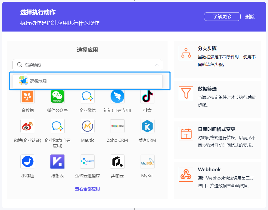The image size is (268, 210).
Task: Click the 金数据 app icon
Action: point(27,96)
